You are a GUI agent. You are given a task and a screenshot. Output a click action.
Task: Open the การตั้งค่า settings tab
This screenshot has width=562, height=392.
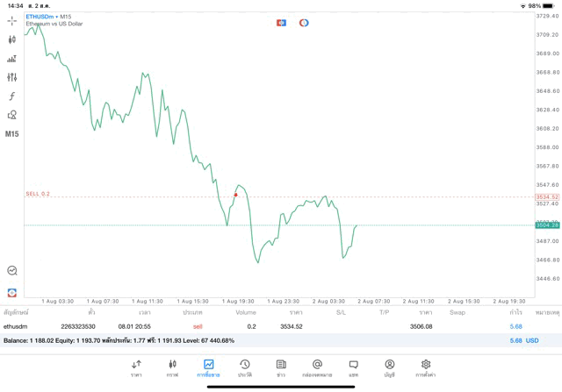[x=426, y=368]
